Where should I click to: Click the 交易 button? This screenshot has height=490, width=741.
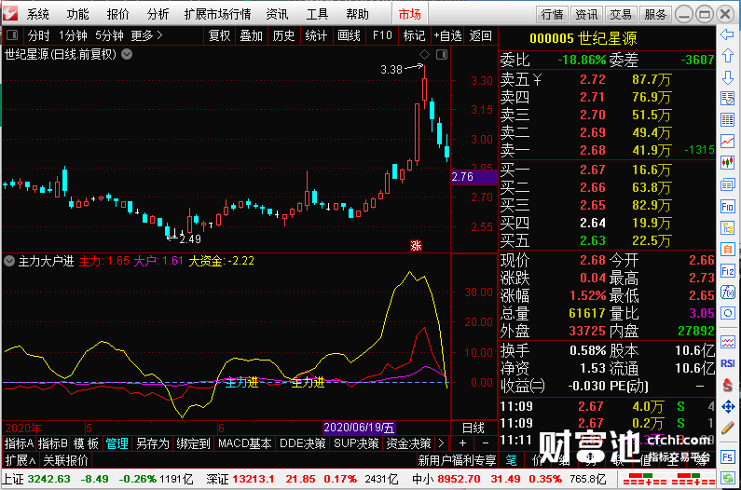(621, 15)
